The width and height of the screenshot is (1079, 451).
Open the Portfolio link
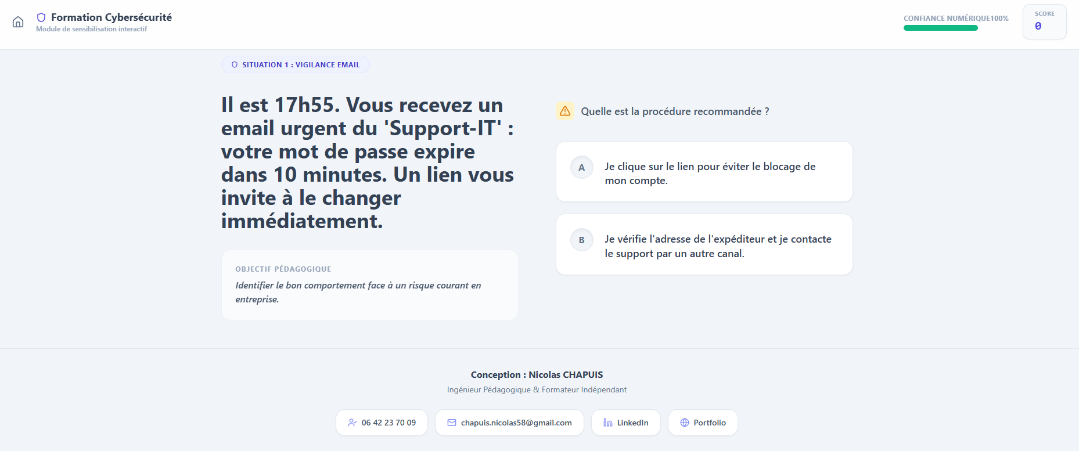pyautogui.click(x=703, y=423)
